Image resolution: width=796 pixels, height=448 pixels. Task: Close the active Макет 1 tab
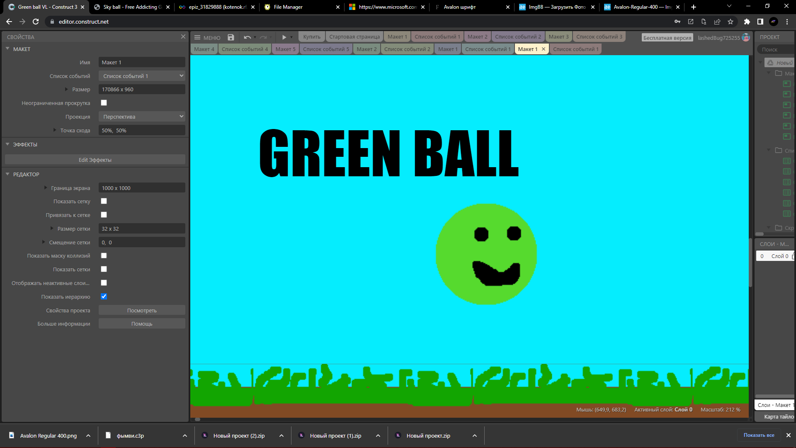(544, 49)
